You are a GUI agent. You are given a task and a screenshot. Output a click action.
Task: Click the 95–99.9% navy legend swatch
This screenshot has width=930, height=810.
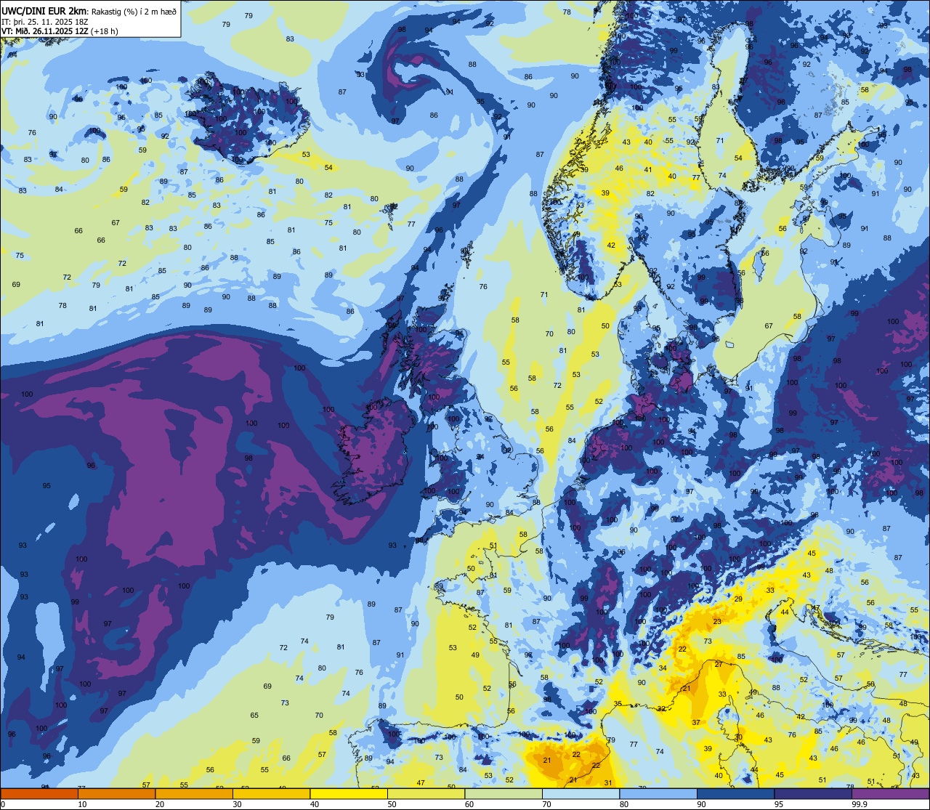(813, 794)
